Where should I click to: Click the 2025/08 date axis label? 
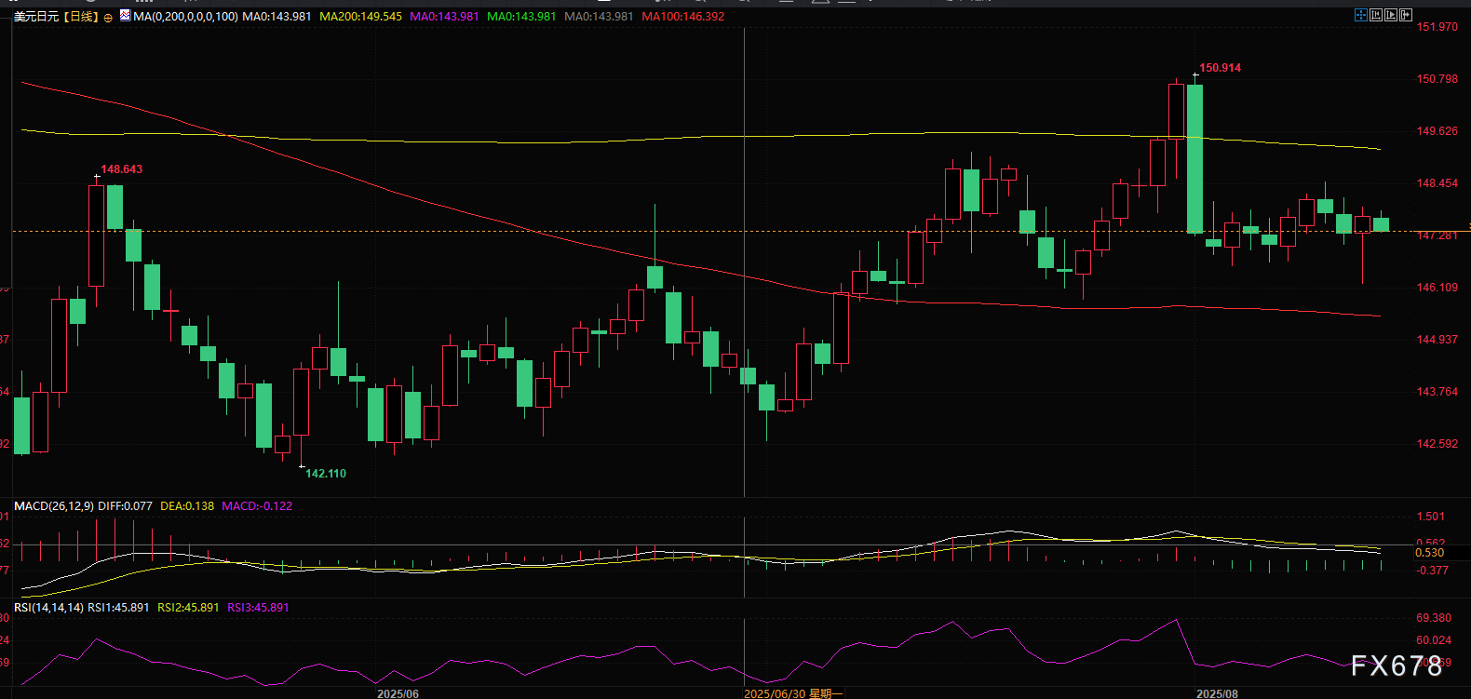[x=1217, y=693]
